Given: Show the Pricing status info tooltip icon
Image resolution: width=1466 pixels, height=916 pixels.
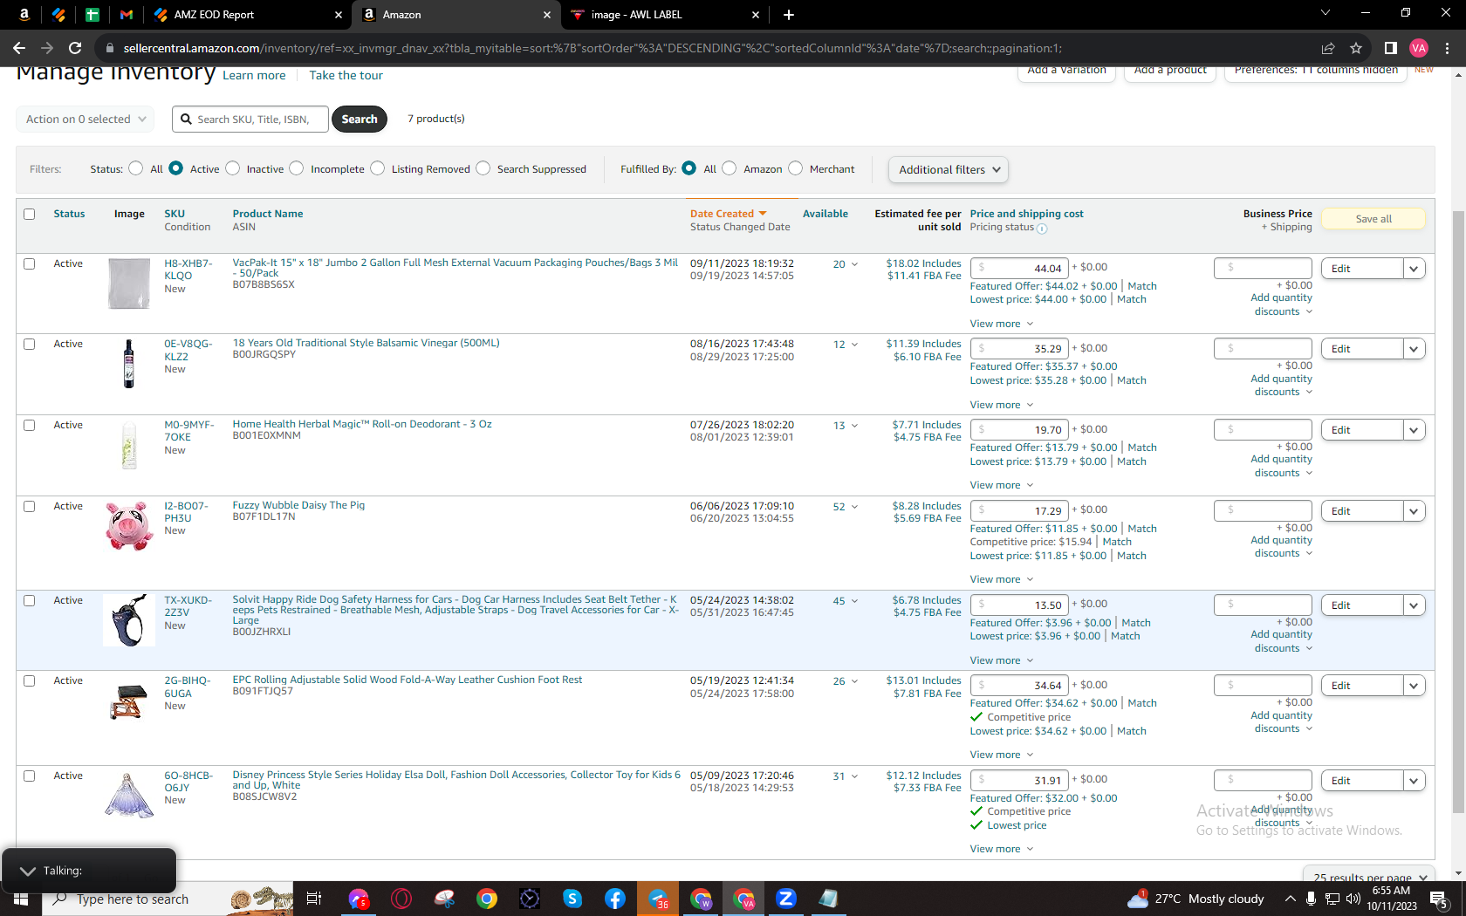Looking at the screenshot, I should click(1042, 229).
